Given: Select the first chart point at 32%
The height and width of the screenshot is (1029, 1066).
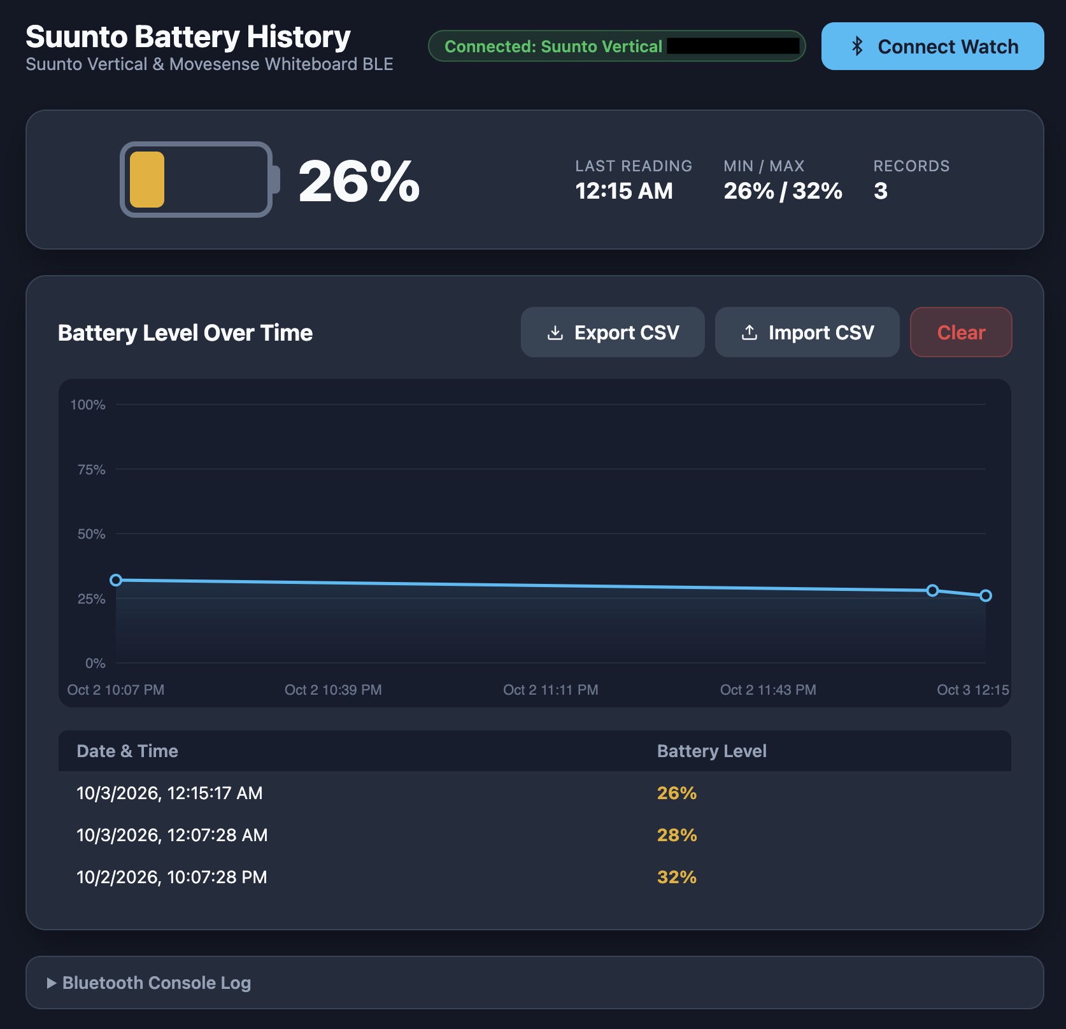Looking at the screenshot, I should pyautogui.click(x=116, y=580).
